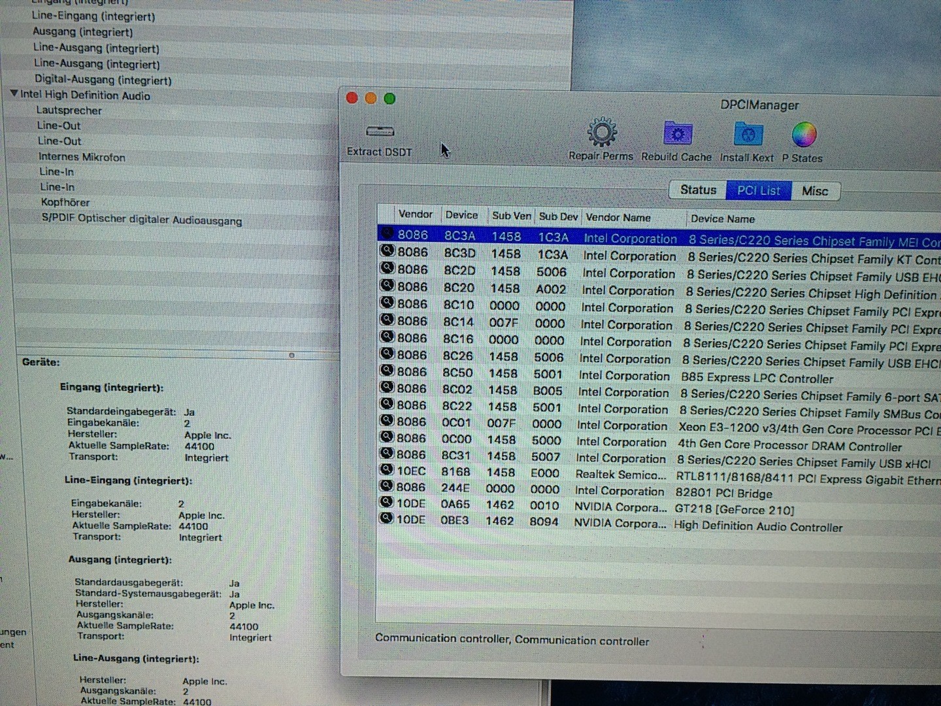
Task: Select the Lautsprecher entry
Action: [69, 110]
